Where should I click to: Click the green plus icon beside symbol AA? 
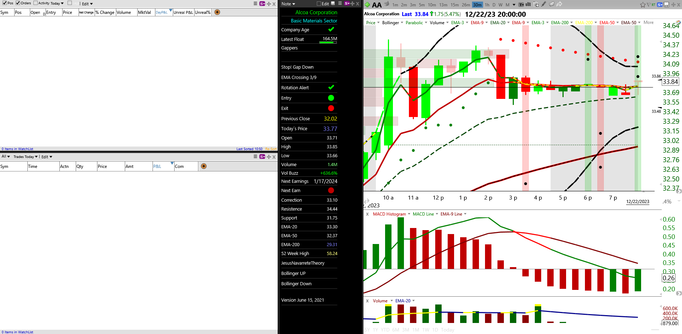pos(367,5)
